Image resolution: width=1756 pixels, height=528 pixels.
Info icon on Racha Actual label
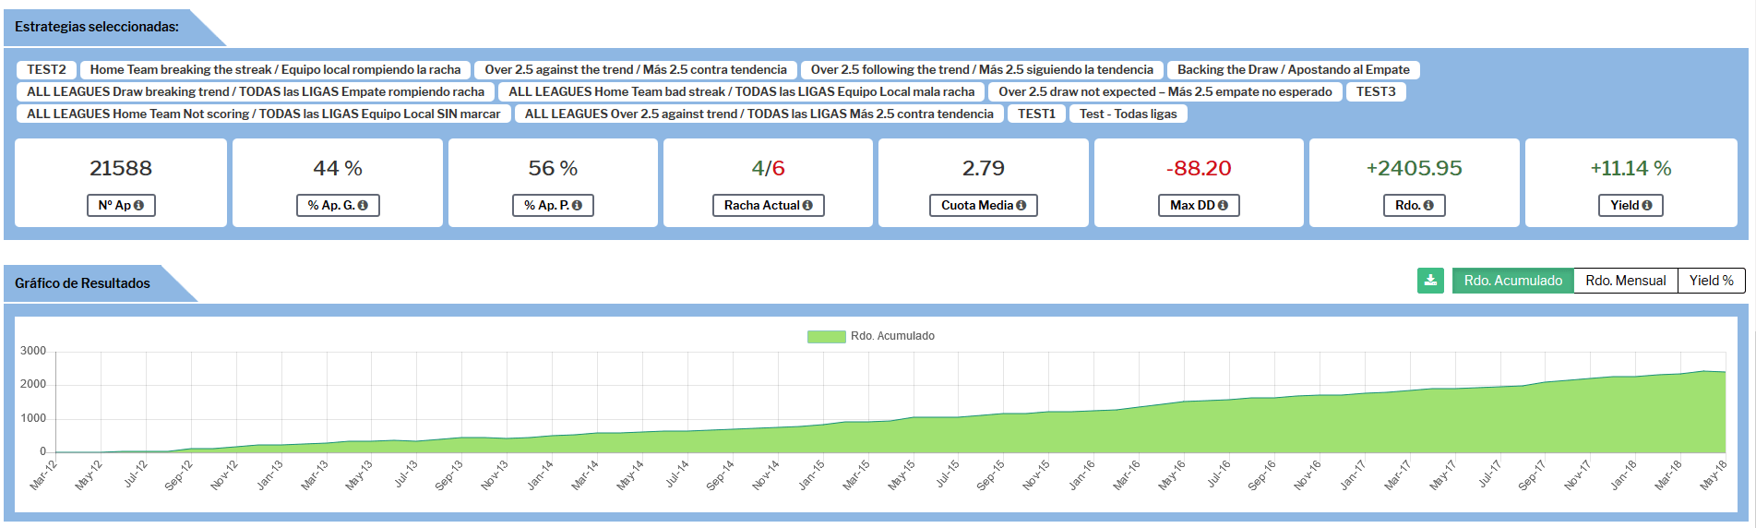807,206
